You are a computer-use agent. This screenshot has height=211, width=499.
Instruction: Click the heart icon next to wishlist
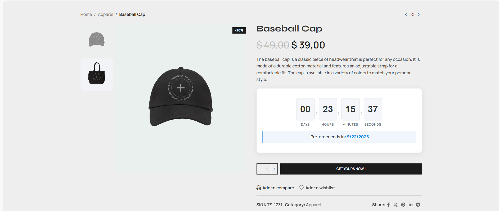coord(301,187)
